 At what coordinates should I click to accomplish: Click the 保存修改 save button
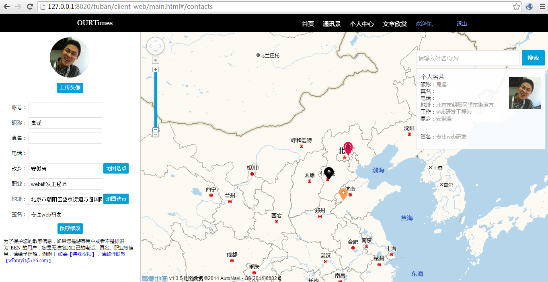(70, 228)
